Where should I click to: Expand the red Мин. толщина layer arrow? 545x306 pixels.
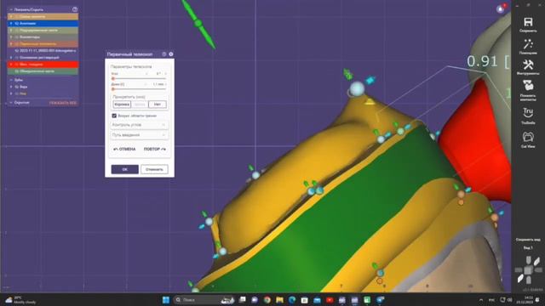[x=11, y=65]
